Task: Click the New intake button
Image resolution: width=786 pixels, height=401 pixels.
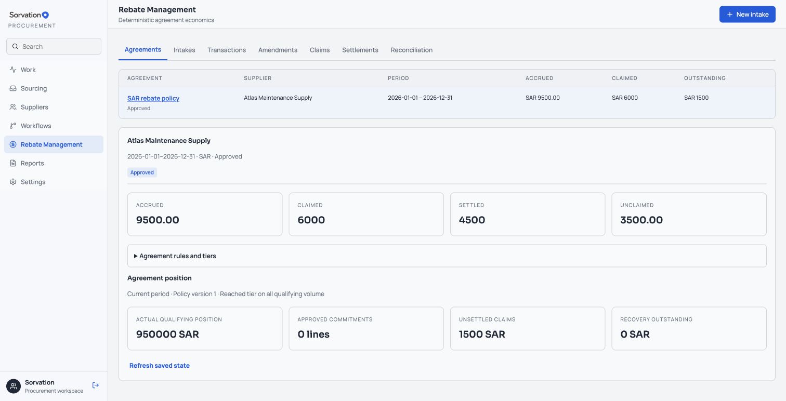Action: (x=748, y=15)
